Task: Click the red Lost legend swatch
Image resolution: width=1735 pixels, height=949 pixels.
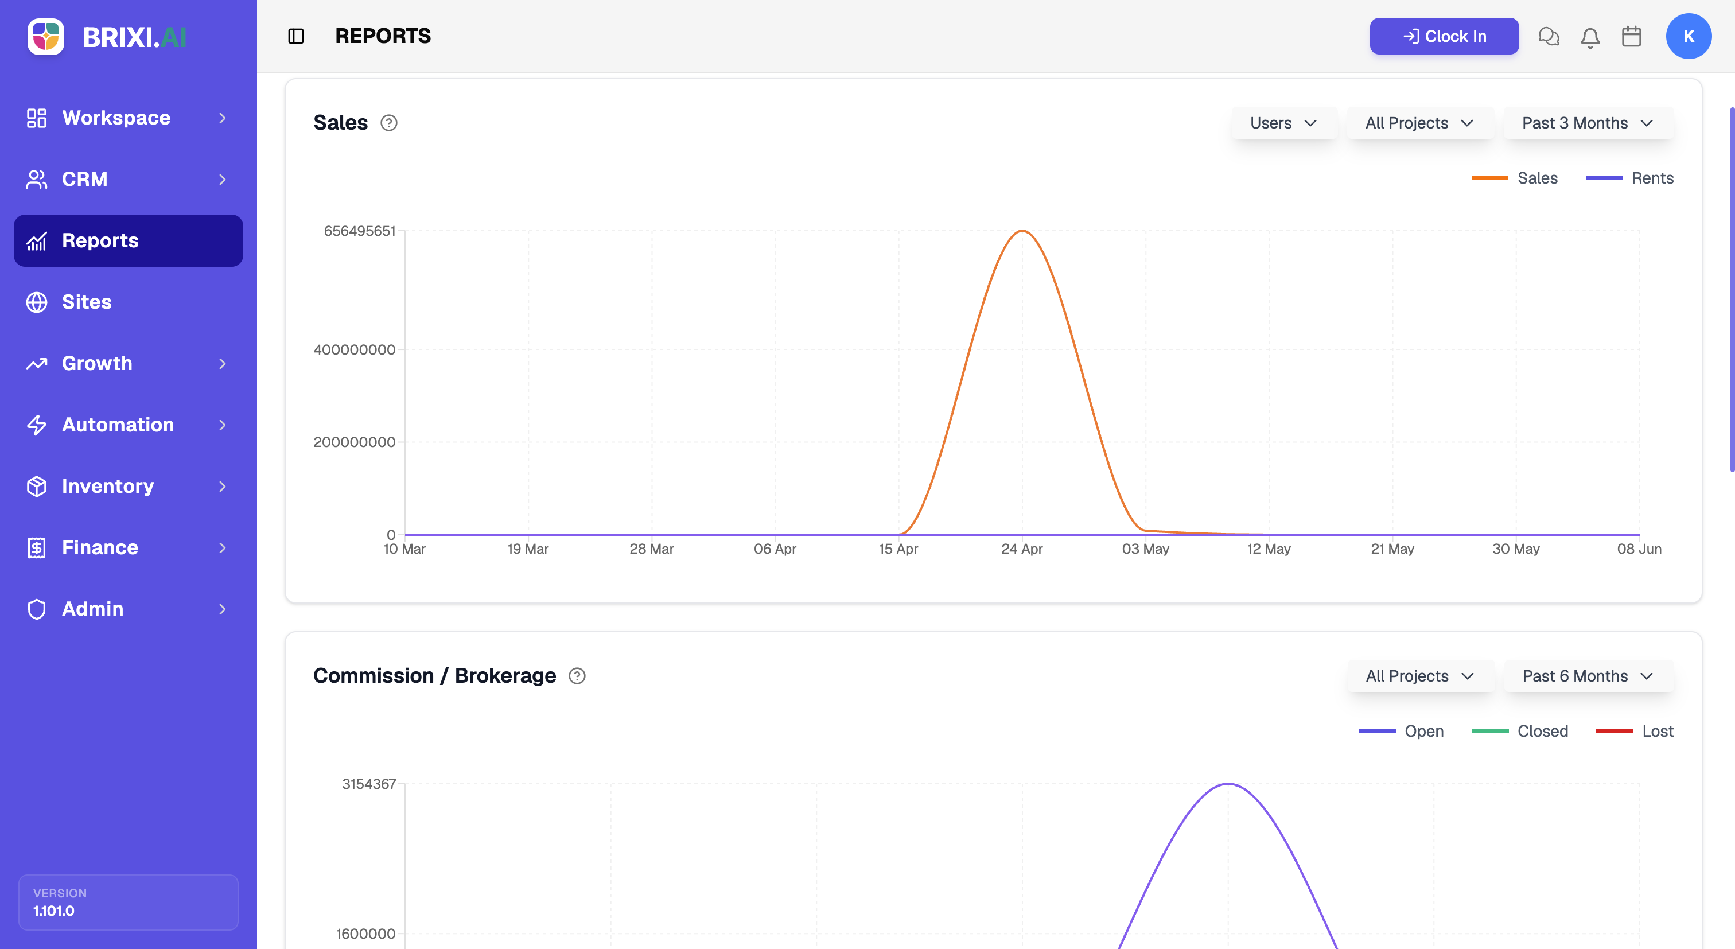Action: tap(1614, 731)
